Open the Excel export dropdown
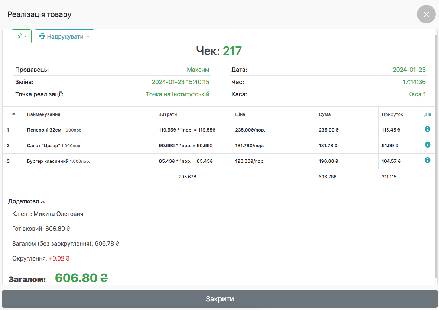439x310 pixels. tap(22, 36)
